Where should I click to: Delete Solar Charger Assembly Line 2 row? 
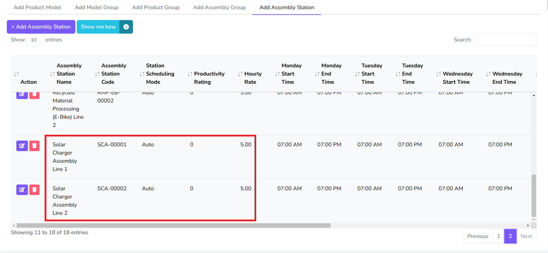(34, 190)
